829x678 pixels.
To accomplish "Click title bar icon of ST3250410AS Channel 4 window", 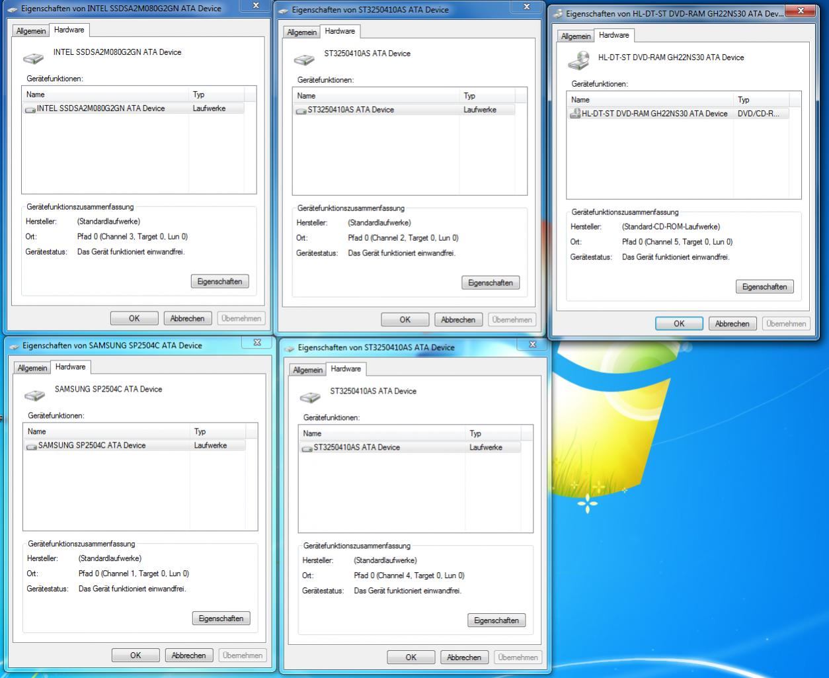I will (x=290, y=348).
